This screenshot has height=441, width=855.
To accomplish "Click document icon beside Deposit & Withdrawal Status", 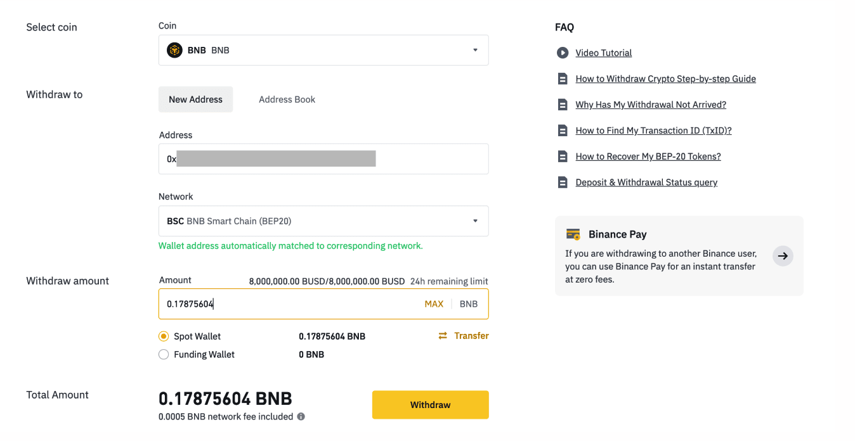I will pos(562,182).
